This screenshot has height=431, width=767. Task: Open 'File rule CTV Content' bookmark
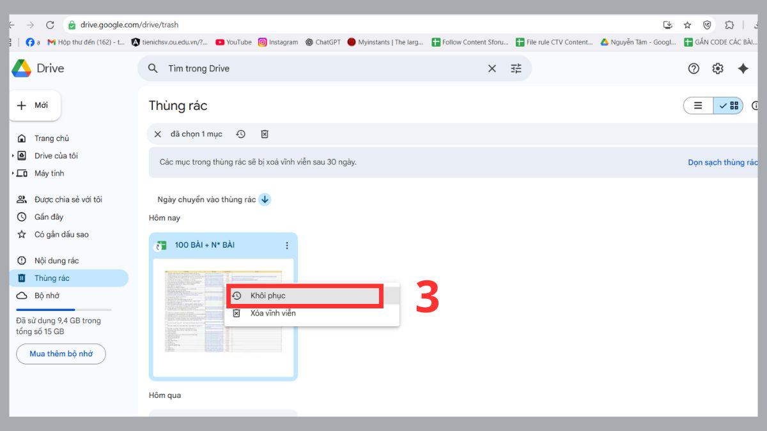tap(554, 42)
